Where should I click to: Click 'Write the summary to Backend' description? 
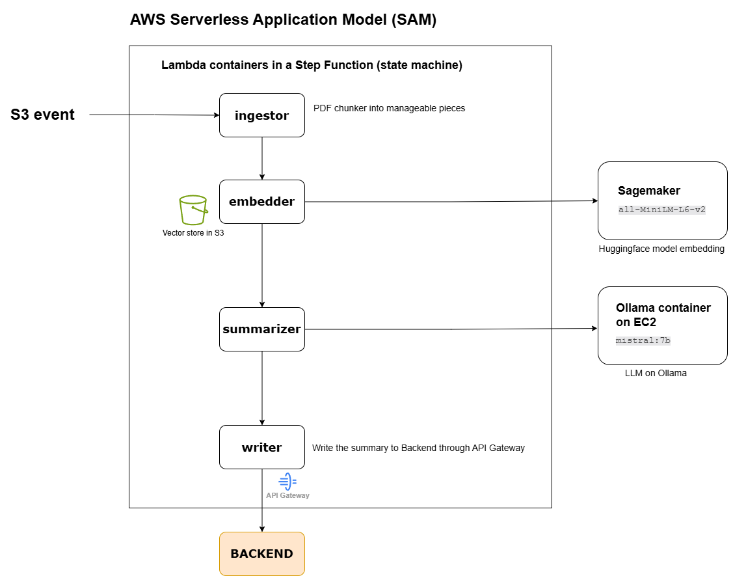coord(418,448)
